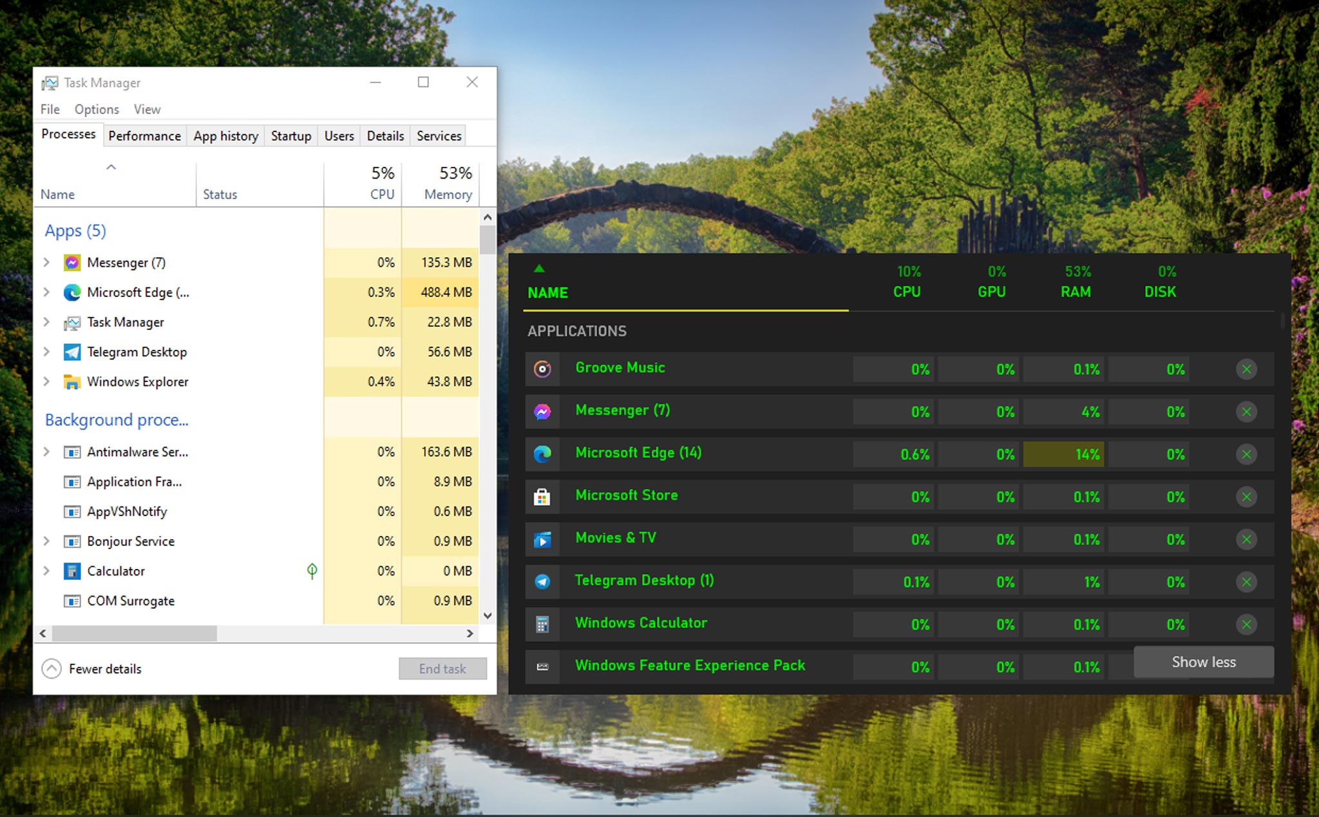The width and height of the screenshot is (1319, 817).
Task: Close Microsoft Edge (14) with its X button
Action: point(1246,454)
